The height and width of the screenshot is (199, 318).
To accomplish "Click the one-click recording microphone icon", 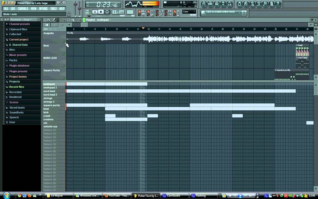I will 265,4.
